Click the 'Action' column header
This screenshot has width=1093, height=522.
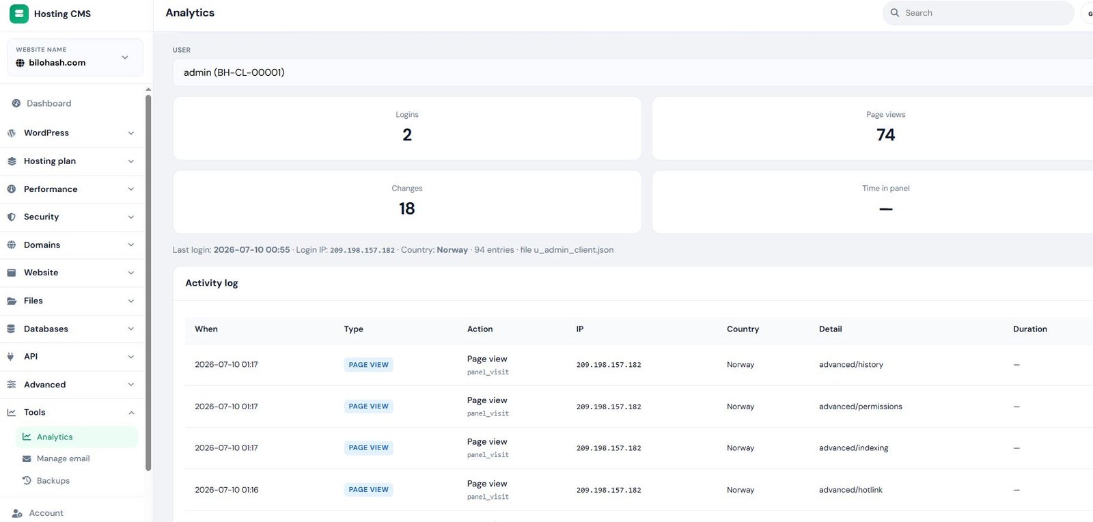(480, 329)
